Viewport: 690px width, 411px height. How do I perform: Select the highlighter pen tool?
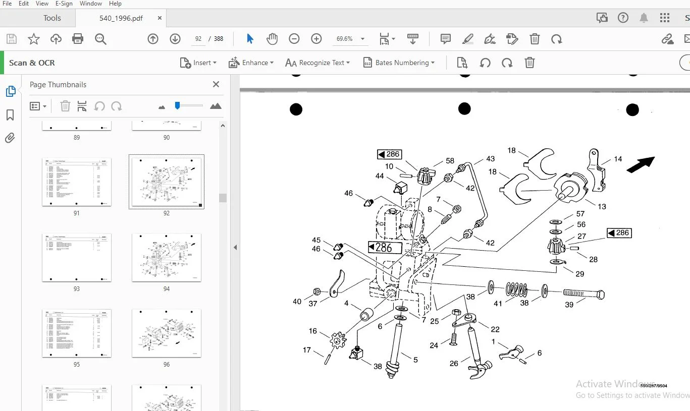[468, 39]
